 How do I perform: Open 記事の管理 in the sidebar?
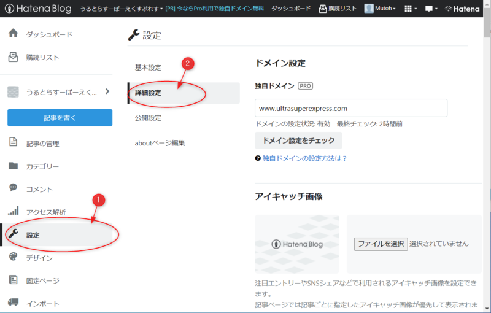42,144
